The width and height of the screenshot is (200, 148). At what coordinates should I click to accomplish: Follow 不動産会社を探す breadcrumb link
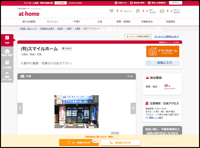tap(47, 28)
